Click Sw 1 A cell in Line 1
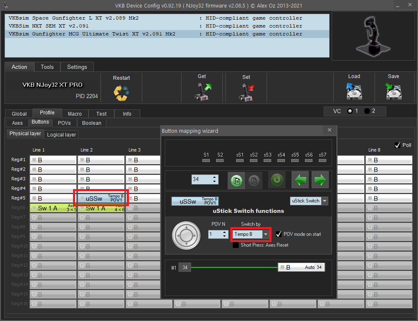The image size is (418, 321). (53, 208)
